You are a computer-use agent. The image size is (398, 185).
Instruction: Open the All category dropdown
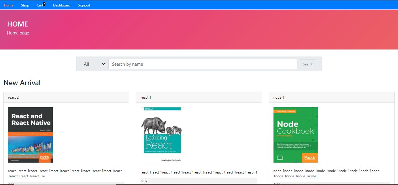tap(94, 64)
